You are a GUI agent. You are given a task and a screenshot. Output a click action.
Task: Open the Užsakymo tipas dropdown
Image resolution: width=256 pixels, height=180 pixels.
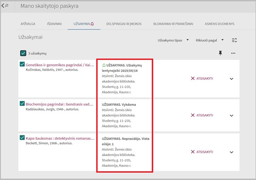pyautogui.click(x=173, y=40)
